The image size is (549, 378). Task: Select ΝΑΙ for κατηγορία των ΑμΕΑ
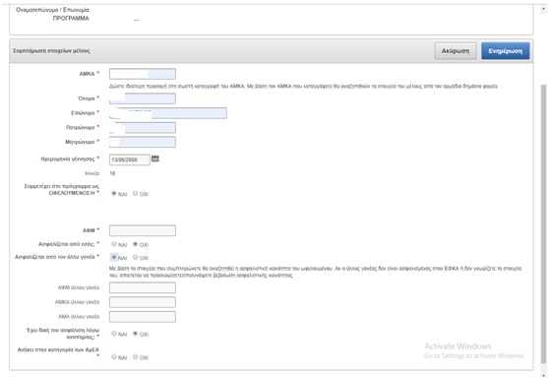coord(114,356)
